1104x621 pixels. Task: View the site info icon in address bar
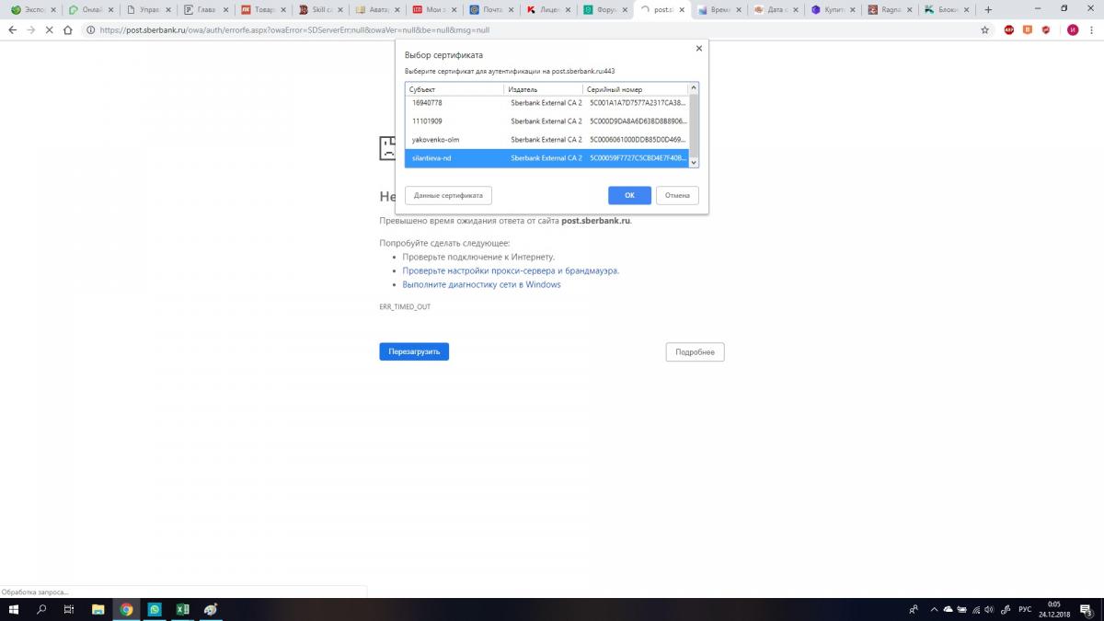[90, 29]
